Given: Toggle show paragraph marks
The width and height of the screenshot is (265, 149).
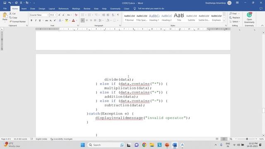Looking at the screenshot, I should [x=118, y=15].
